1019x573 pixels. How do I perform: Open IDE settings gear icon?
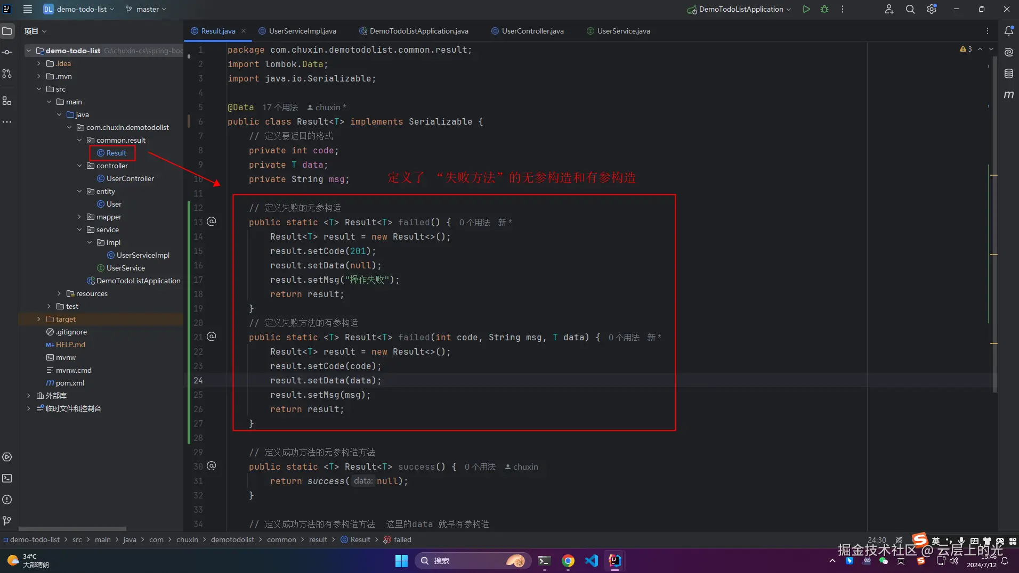932,9
